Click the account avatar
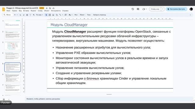Viewport: 195px width, 109px height. click(x=191, y=9)
